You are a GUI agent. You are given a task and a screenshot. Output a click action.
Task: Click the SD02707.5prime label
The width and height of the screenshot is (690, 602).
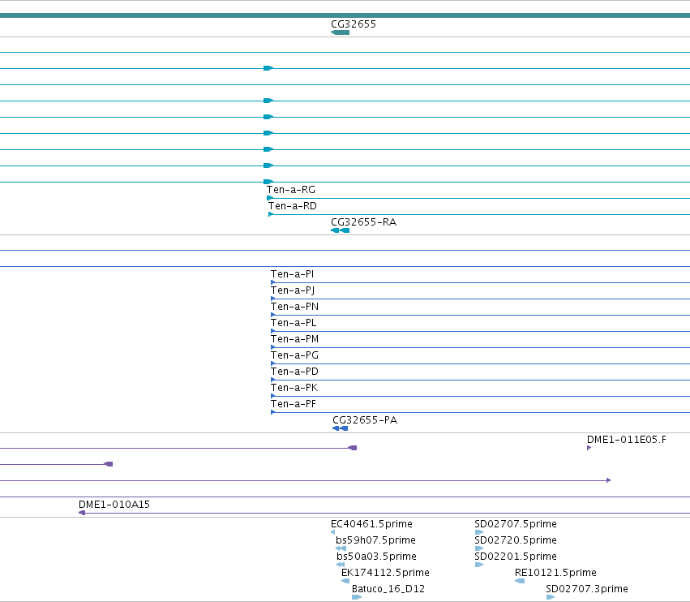[x=516, y=524]
